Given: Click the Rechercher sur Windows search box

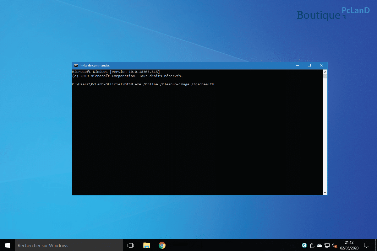Looking at the screenshot, I should [68, 245].
